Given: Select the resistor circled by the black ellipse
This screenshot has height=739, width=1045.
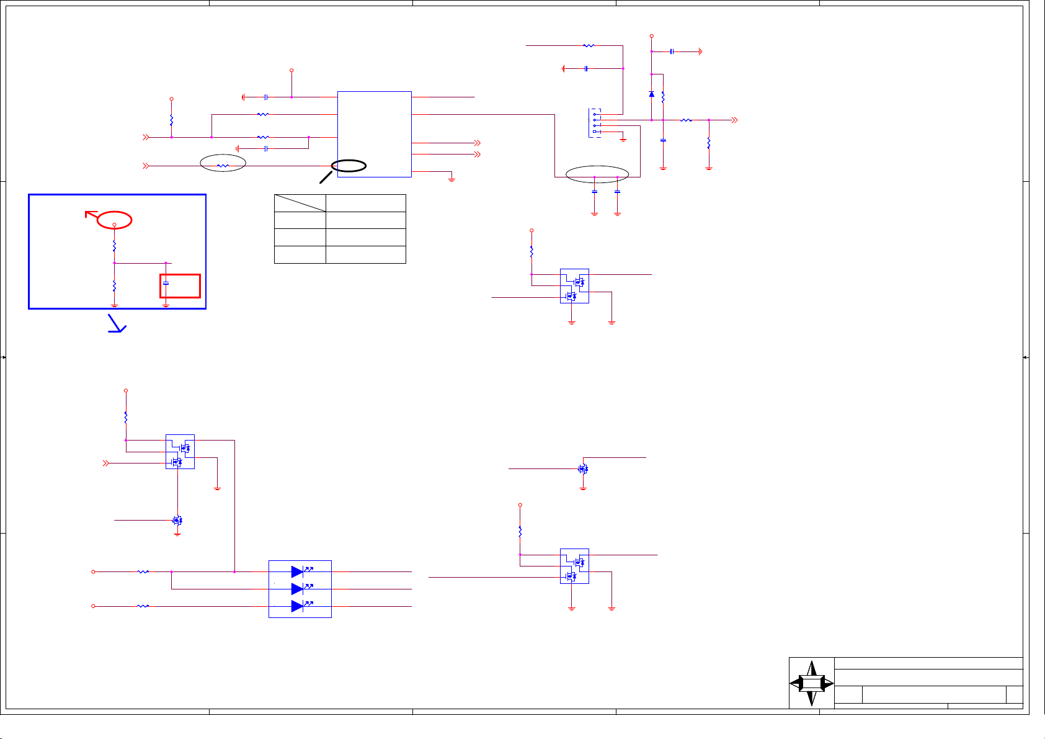Looking at the screenshot, I should tap(223, 166).
